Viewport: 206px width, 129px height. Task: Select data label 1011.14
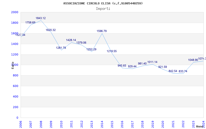pos(152,62)
